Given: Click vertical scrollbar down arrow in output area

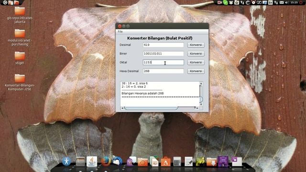Looking at the screenshot, I should pyautogui.click(x=201, y=105).
